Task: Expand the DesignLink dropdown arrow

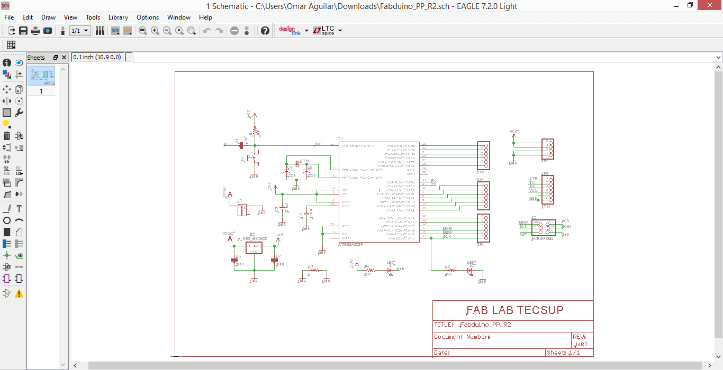Action: [x=306, y=31]
